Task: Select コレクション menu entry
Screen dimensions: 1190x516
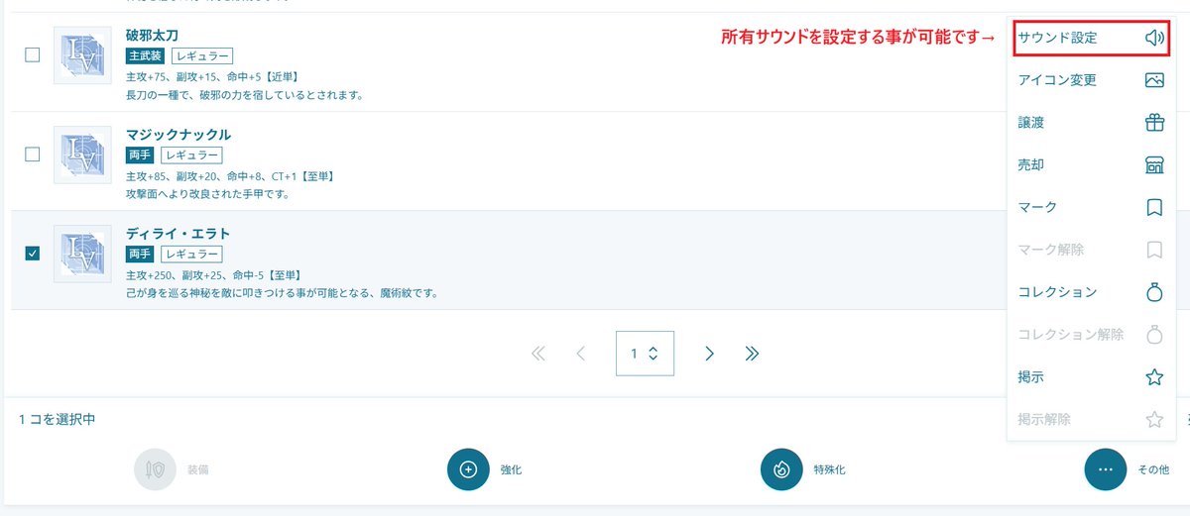Action: coord(1091,292)
